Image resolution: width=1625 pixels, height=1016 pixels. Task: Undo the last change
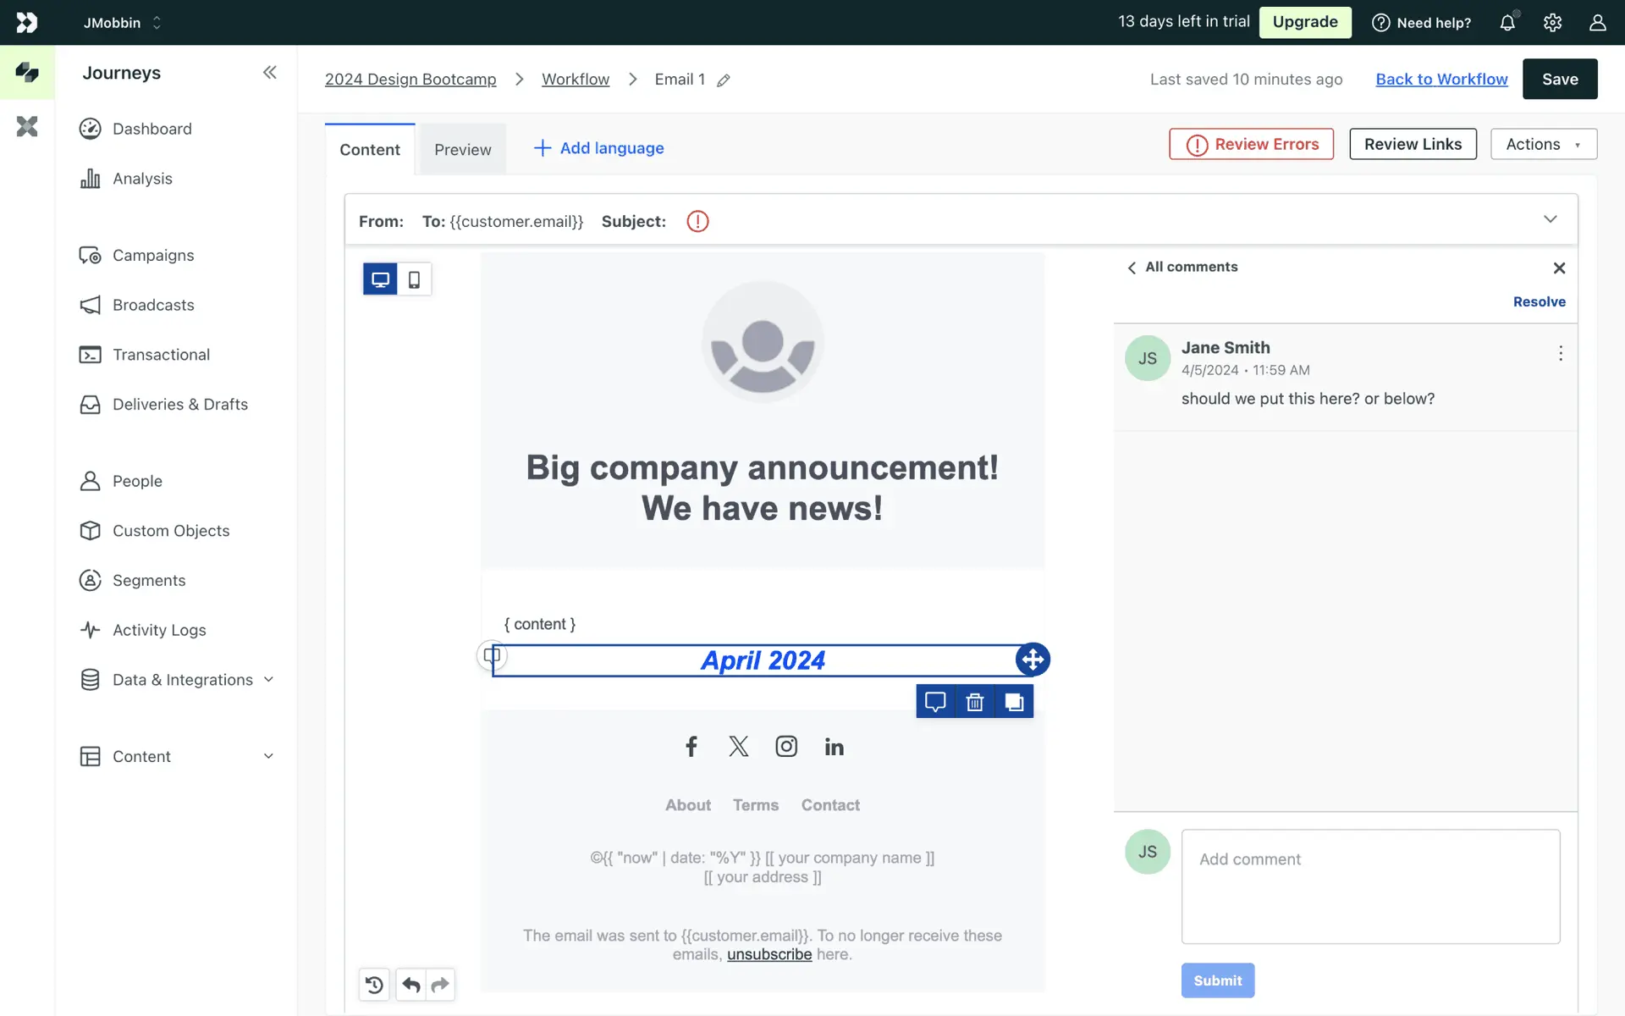pos(410,985)
